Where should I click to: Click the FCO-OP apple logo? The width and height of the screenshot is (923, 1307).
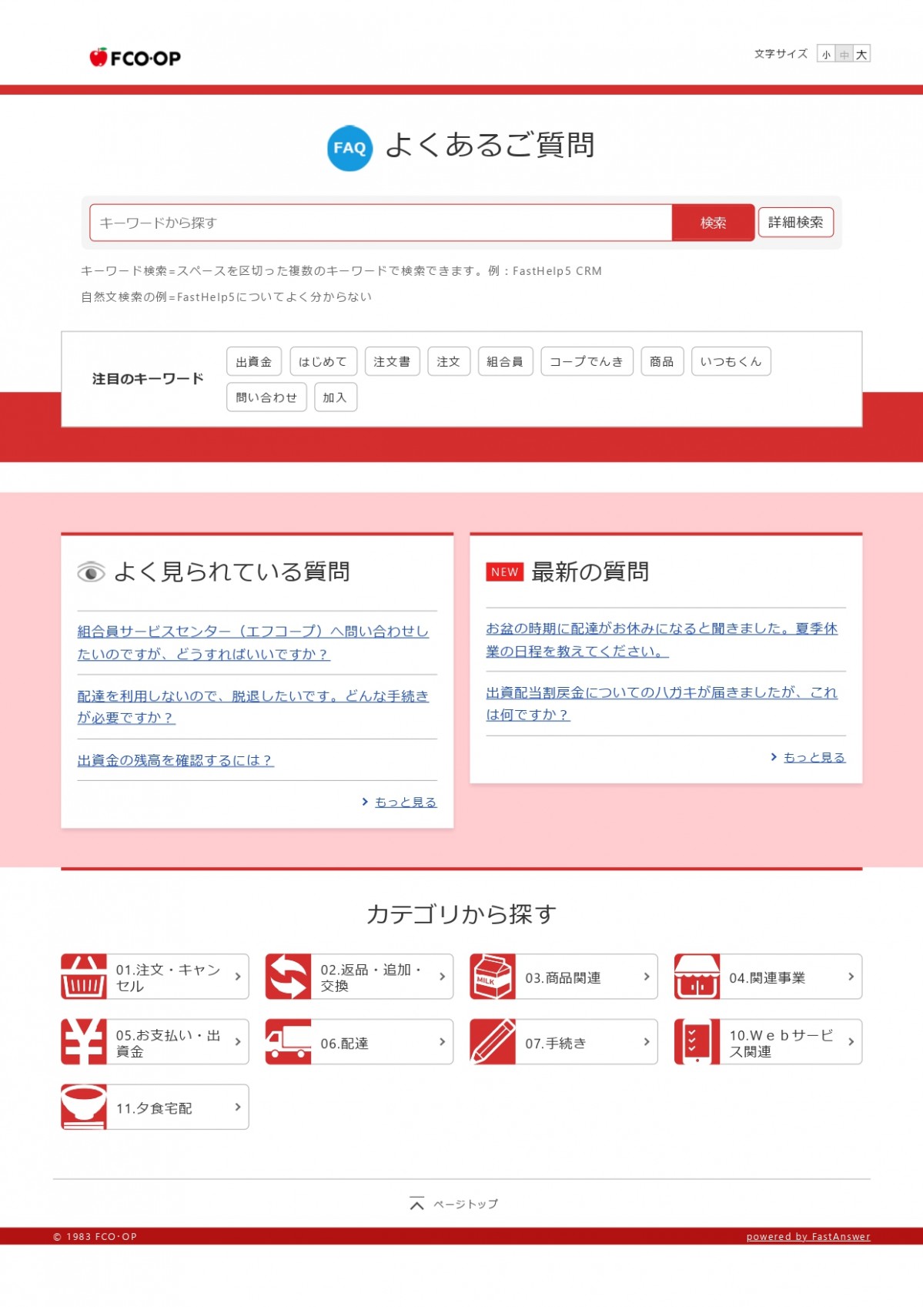coord(135,58)
